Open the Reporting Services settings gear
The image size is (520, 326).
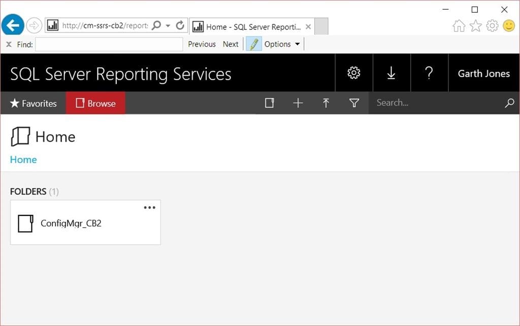click(x=354, y=73)
